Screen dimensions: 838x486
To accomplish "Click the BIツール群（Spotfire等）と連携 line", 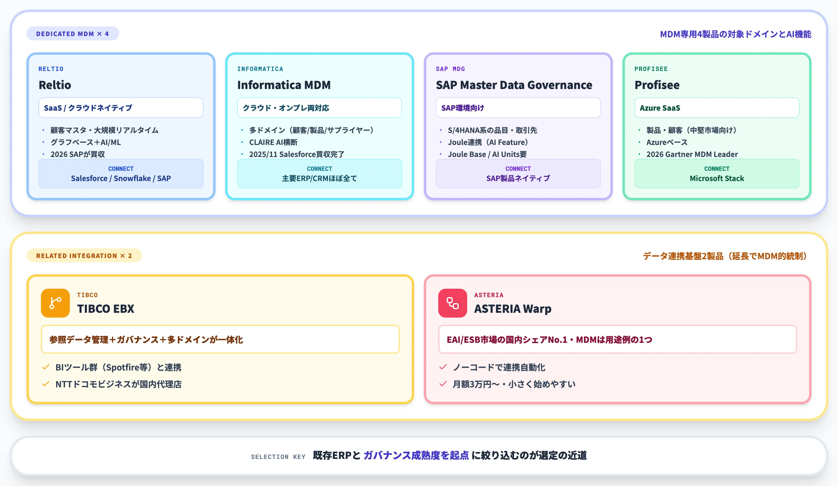I will tap(118, 367).
